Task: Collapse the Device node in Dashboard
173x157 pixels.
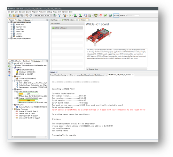Action: [13, 68]
